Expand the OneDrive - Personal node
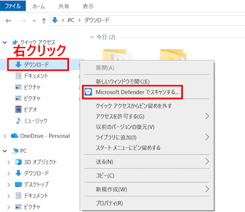245x212 pixels. (x=5, y=136)
